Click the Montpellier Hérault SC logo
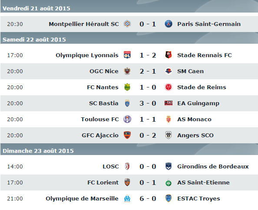258x210 pixels. pos(127,24)
